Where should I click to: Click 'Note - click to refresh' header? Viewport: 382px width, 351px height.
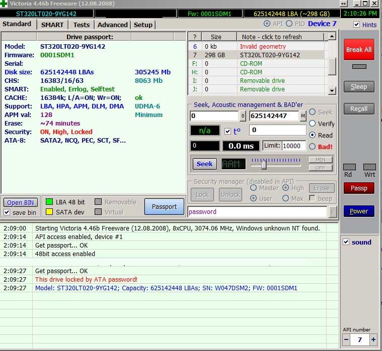point(280,37)
